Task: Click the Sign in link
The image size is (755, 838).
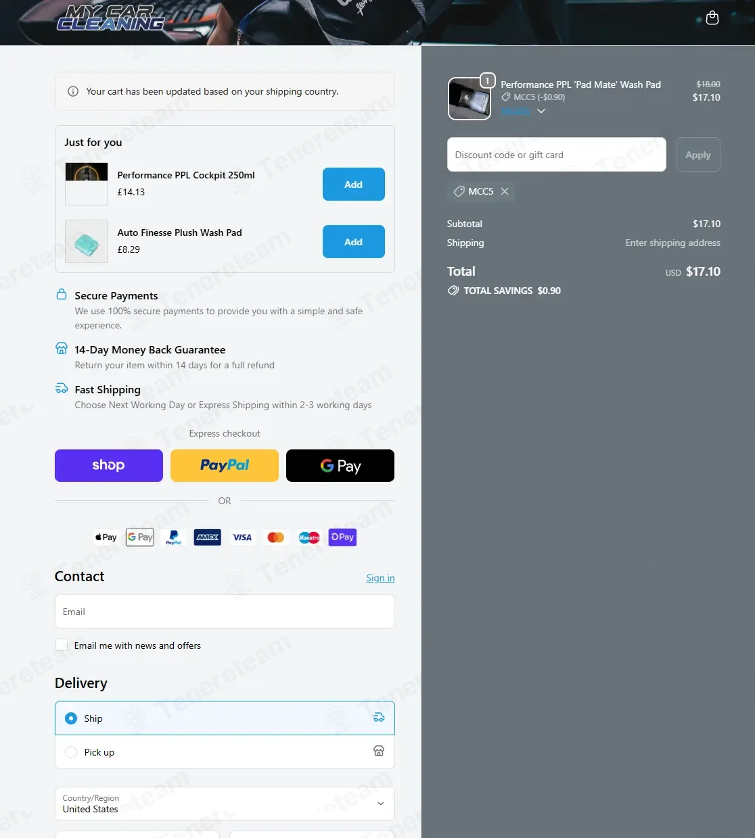Action: (x=380, y=578)
